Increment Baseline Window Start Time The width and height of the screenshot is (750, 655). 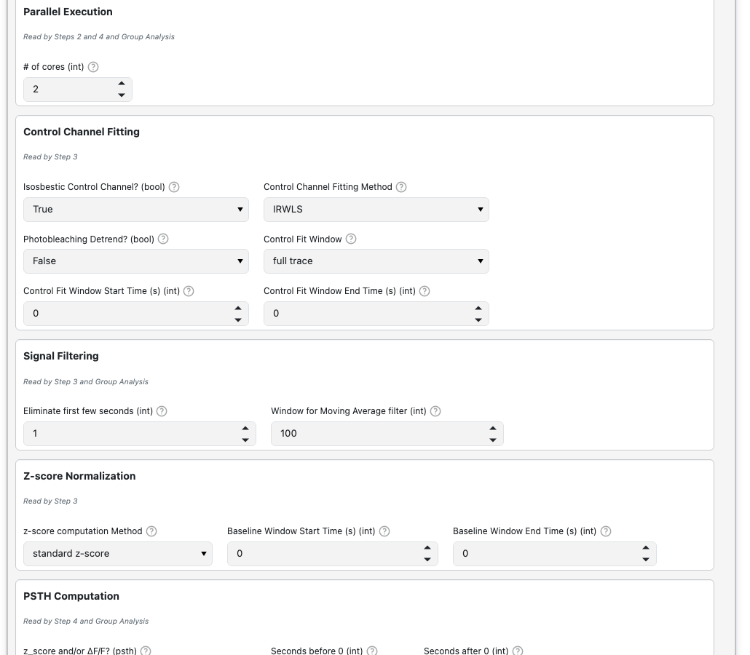click(427, 548)
